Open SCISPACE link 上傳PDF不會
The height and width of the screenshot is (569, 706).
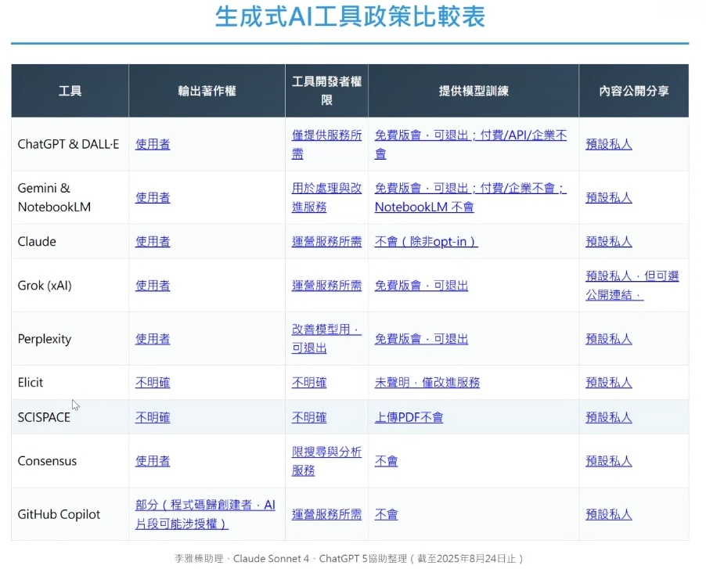[x=409, y=418]
